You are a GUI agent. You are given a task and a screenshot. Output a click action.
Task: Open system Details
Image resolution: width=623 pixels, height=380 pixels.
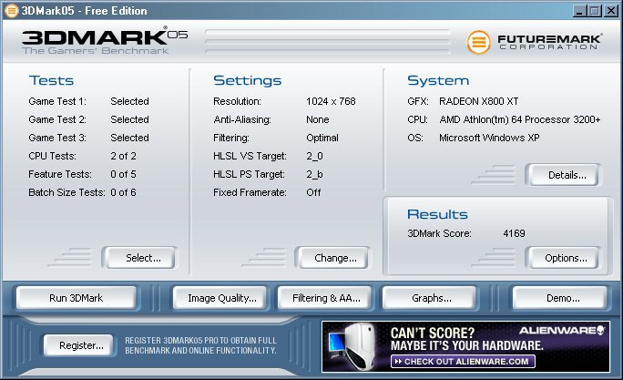[563, 175]
